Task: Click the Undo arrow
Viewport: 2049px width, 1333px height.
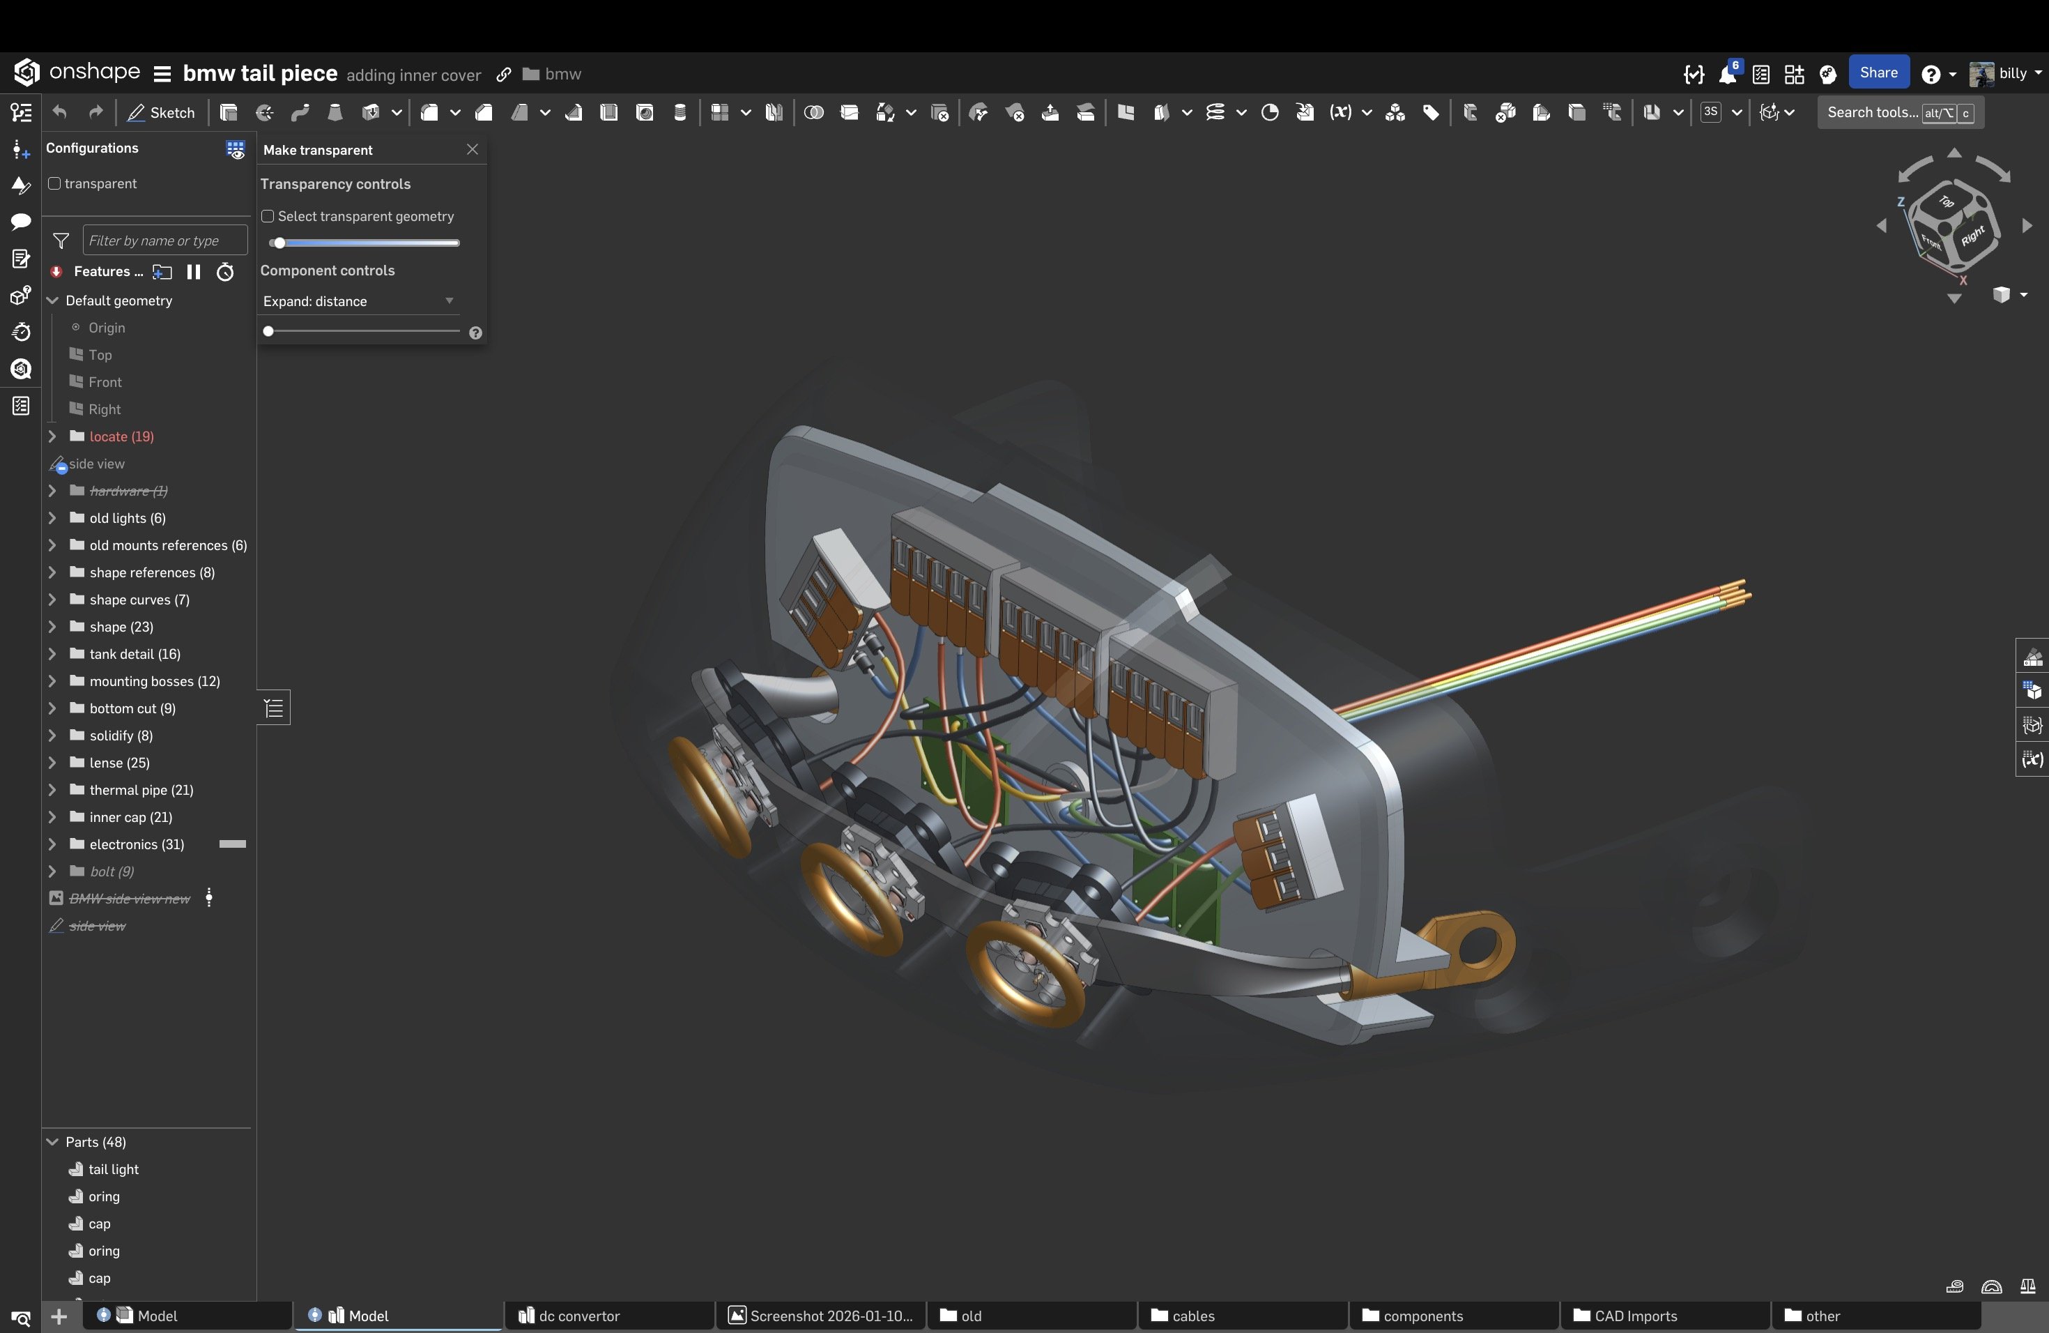Action: pyautogui.click(x=59, y=113)
